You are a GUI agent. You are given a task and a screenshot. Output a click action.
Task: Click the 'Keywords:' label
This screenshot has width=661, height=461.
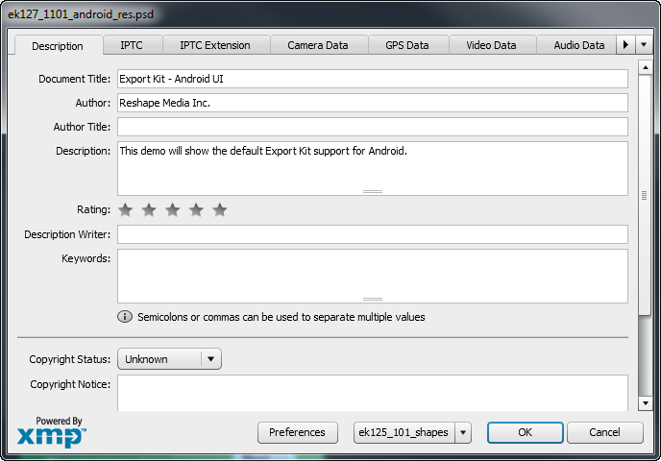tap(86, 258)
